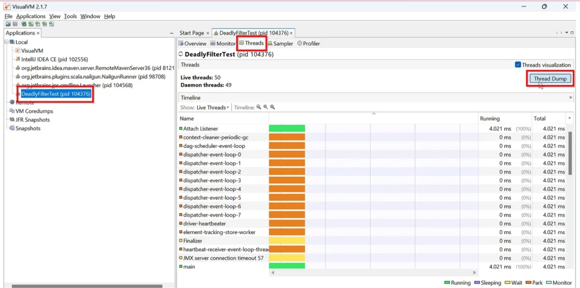The height and width of the screenshot is (288, 580).
Task: Minimize the Applications side panel
Action: (x=171, y=33)
